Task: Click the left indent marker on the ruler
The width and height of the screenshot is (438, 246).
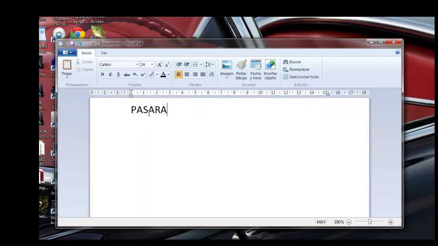Action: click(131, 93)
